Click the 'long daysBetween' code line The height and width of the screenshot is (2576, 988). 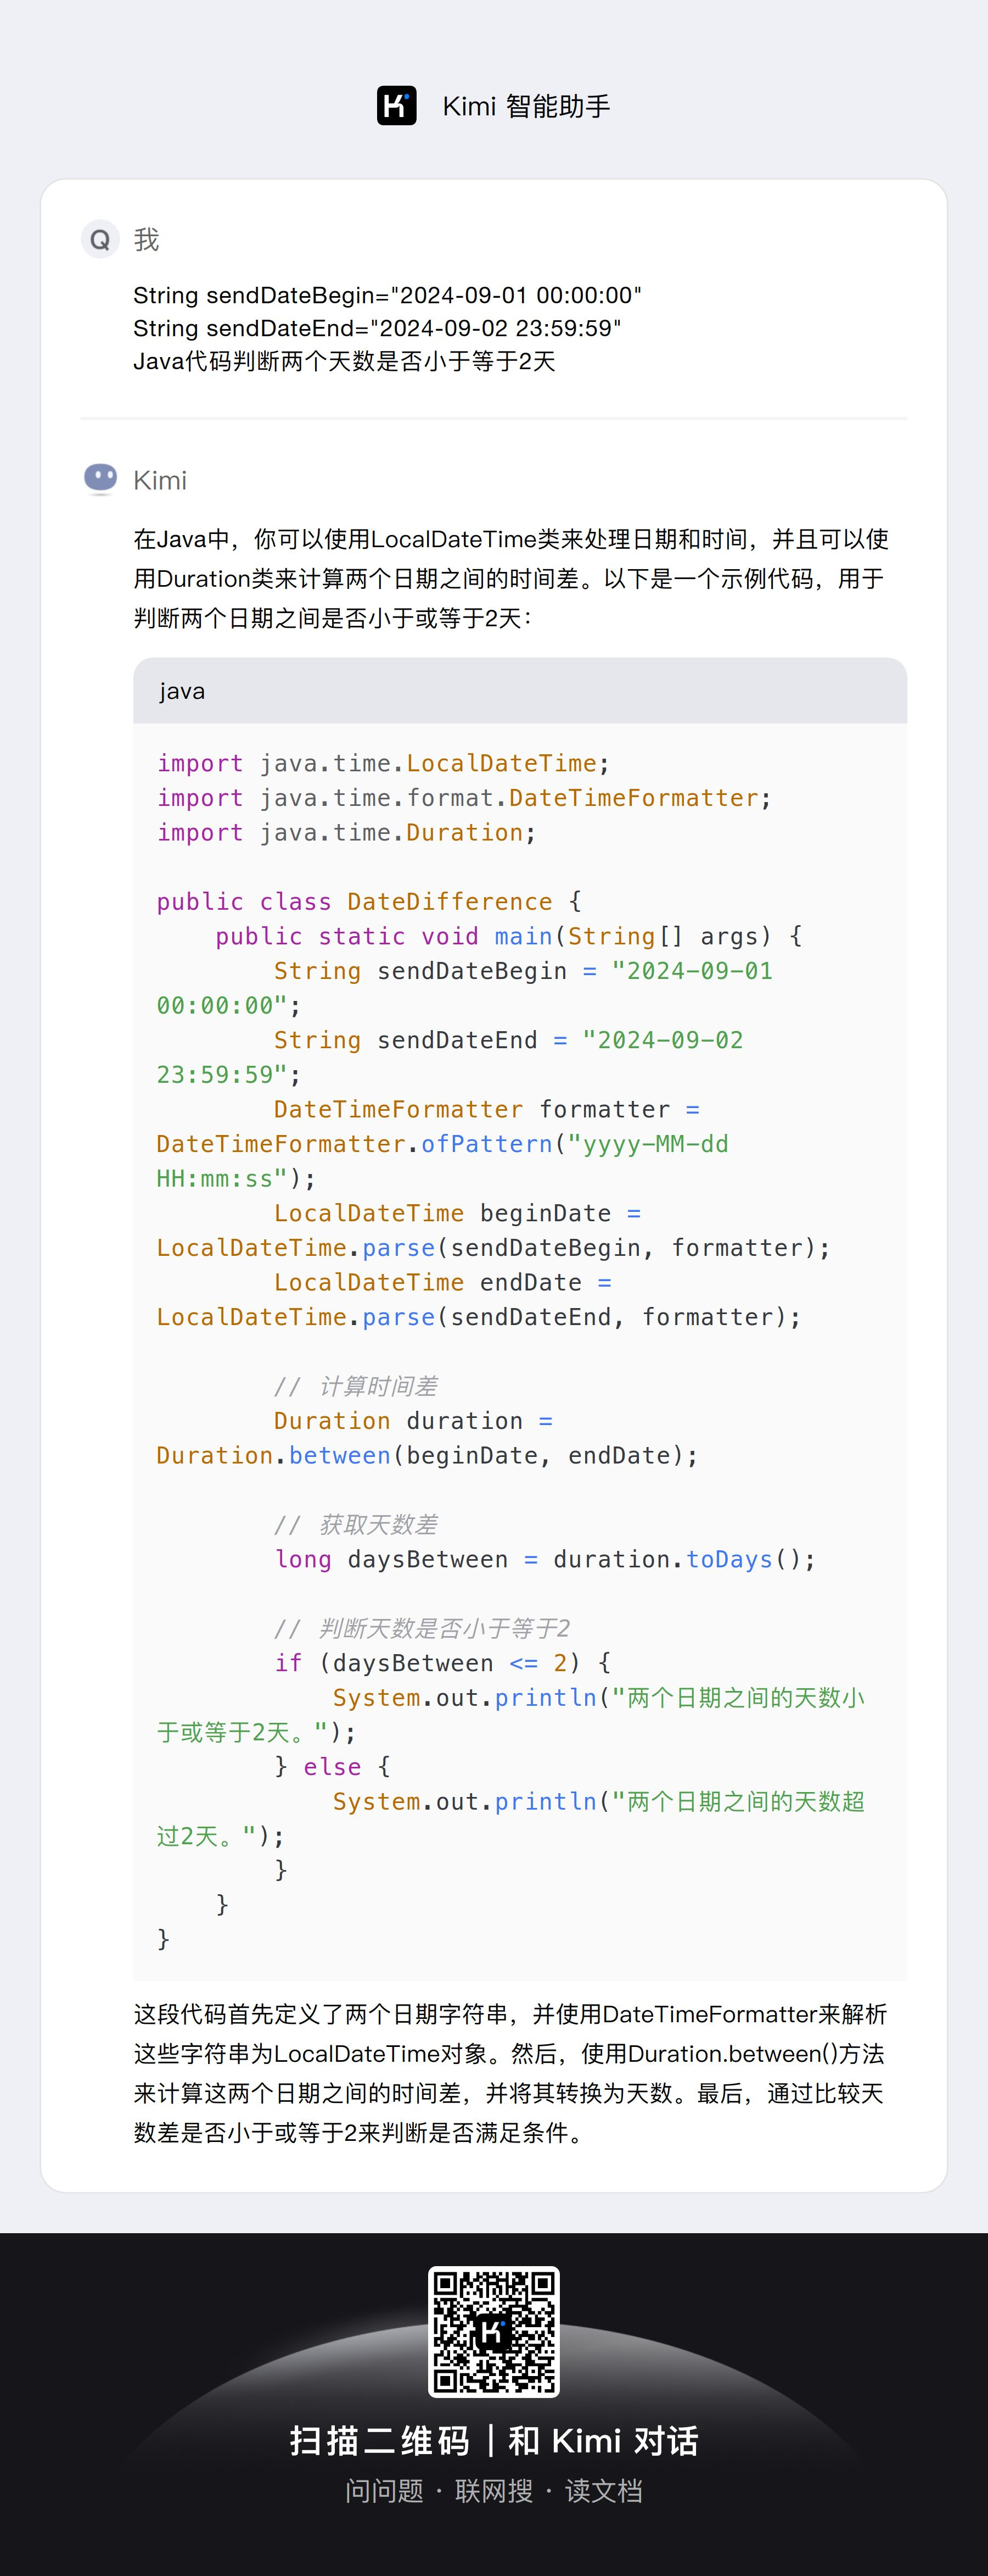[x=546, y=1560]
